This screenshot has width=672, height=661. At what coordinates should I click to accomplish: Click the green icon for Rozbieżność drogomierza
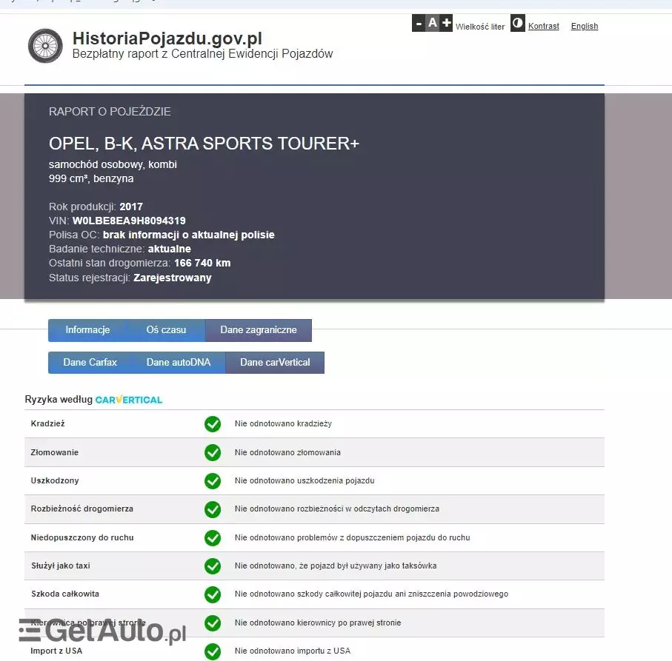[x=213, y=509]
